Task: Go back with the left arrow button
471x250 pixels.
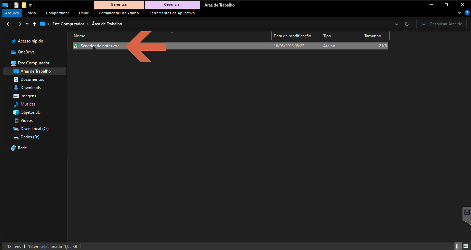Action: pos(9,24)
